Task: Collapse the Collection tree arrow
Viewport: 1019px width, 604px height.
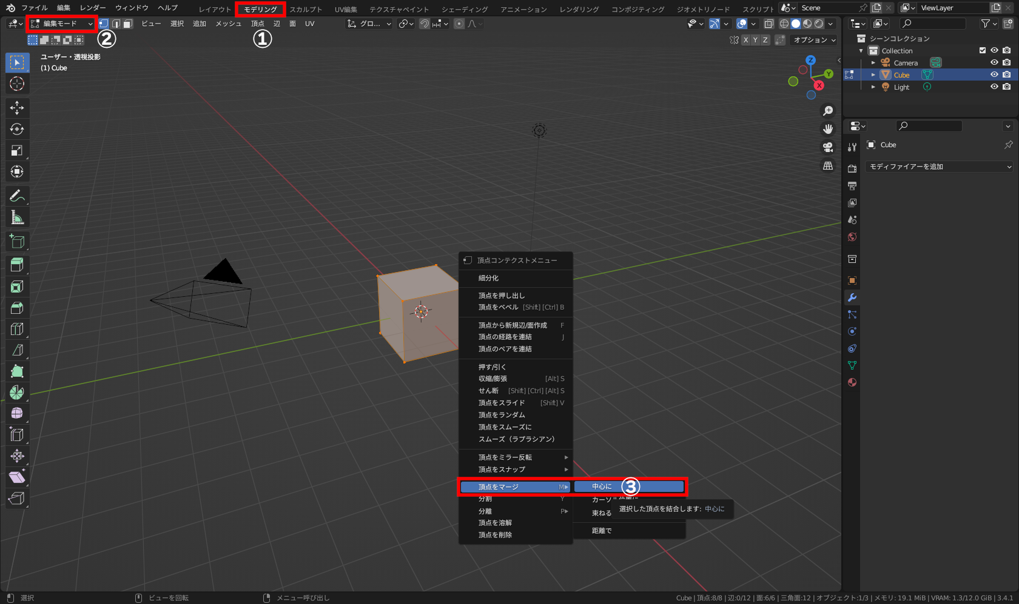Action: (861, 50)
